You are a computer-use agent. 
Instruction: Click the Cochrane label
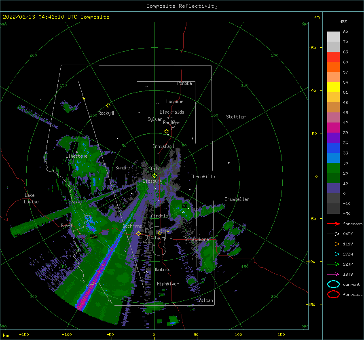click(x=132, y=226)
